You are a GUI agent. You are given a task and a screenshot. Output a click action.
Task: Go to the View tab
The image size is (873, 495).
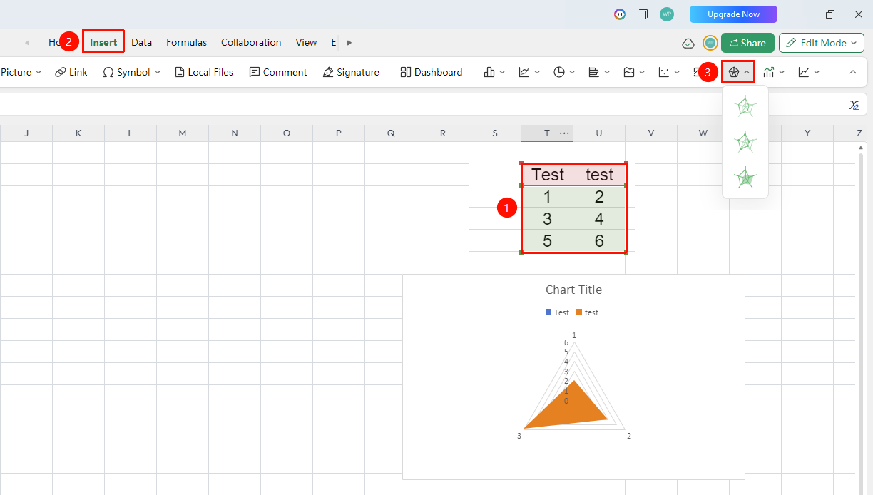[306, 42]
